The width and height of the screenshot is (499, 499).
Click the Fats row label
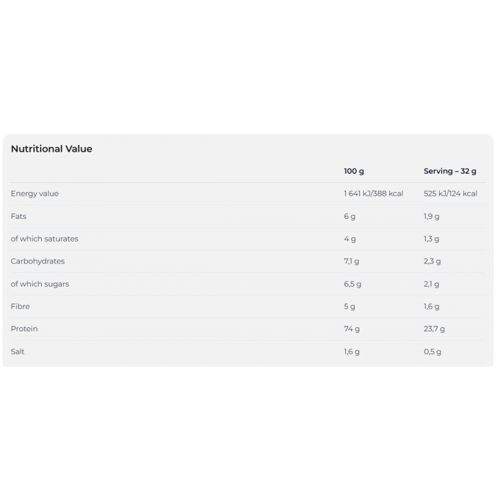coord(19,216)
